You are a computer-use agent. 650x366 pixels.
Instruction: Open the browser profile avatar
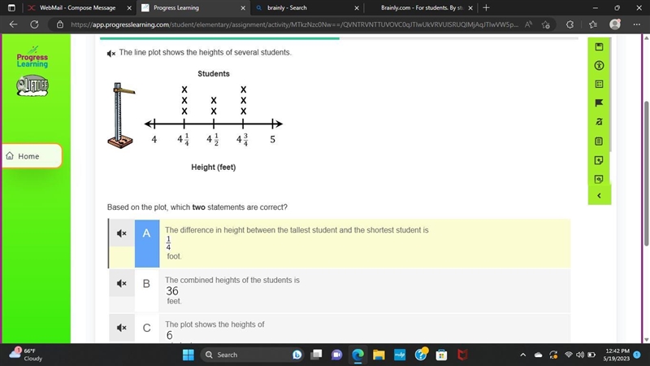(615, 24)
